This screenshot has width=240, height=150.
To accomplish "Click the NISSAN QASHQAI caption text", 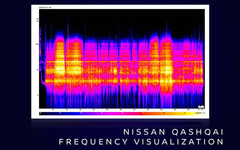I will [x=173, y=132].
